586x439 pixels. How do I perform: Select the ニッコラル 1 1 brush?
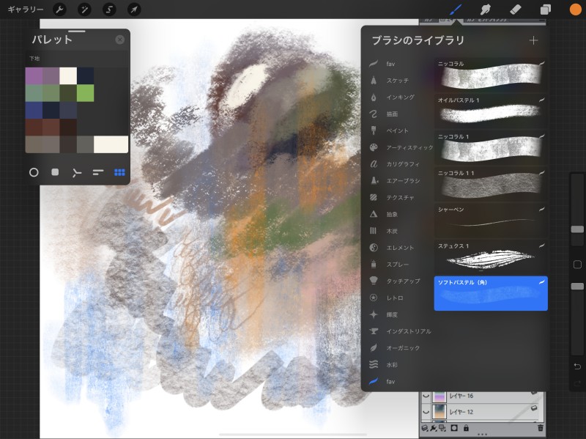tap(491, 184)
